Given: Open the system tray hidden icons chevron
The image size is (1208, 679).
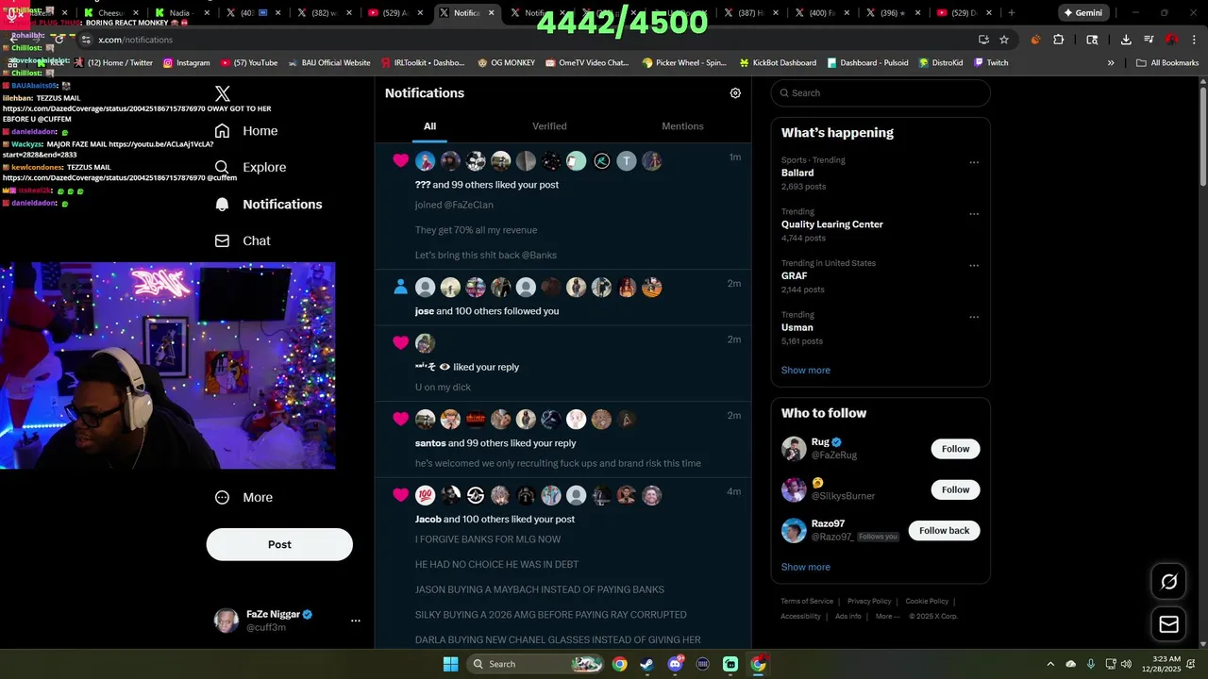Looking at the screenshot, I should pos(1050,664).
